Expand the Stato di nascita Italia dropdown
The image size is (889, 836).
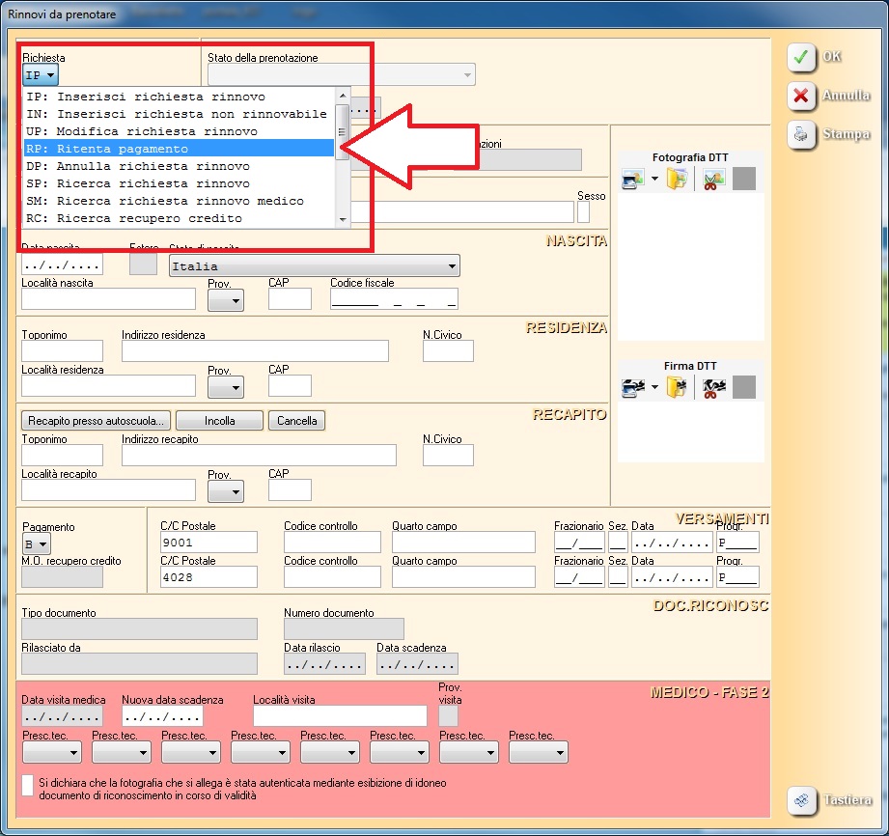click(x=452, y=265)
